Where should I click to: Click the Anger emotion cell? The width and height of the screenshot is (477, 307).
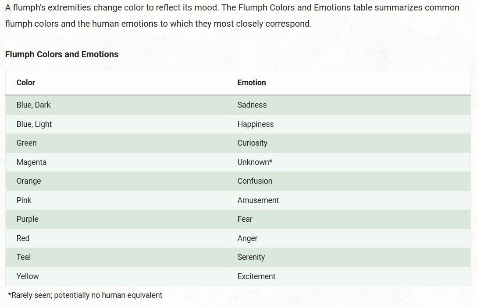coord(348,238)
